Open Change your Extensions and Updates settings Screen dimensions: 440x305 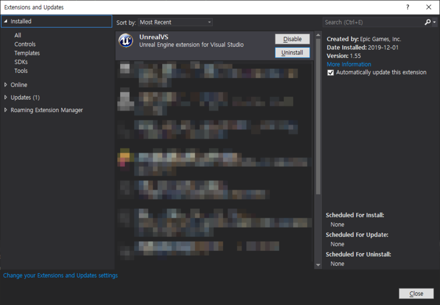coord(60,275)
